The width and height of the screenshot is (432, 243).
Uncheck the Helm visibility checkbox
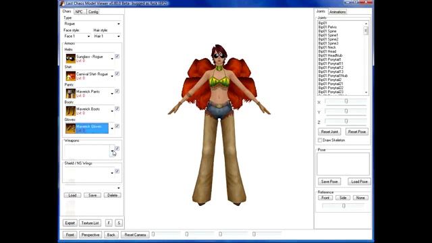[x=117, y=56]
